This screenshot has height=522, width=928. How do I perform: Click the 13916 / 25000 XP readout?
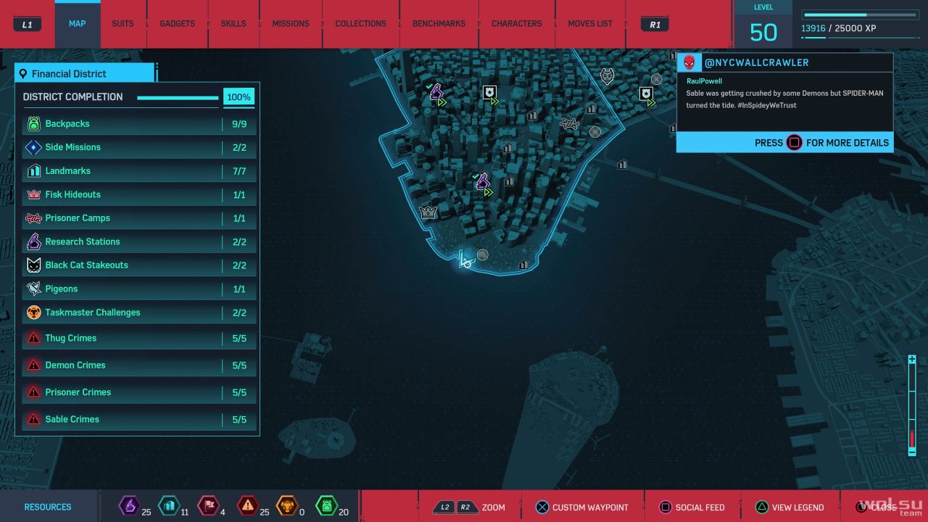839,28
